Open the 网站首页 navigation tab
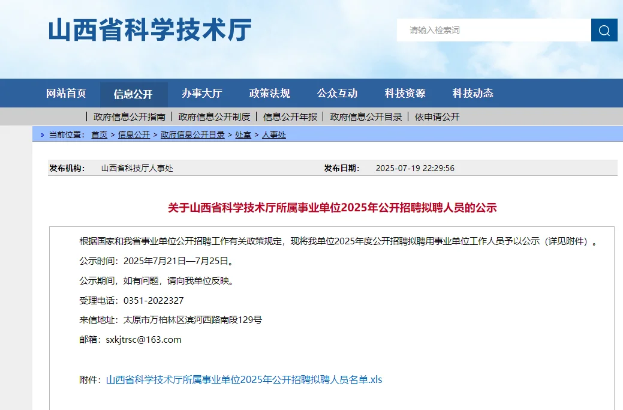This screenshot has height=410, width=623. (66, 94)
